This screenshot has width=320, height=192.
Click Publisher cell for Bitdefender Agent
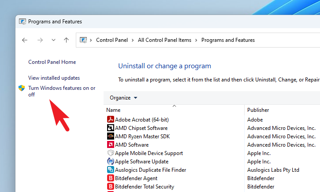pyautogui.click(x=261, y=178)
